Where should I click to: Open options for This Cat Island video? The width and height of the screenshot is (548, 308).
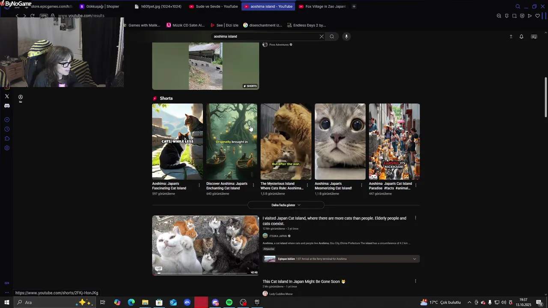pos(415,281)
